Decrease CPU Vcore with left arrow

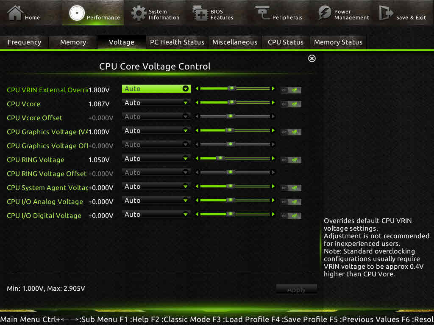tap(197, 102)
